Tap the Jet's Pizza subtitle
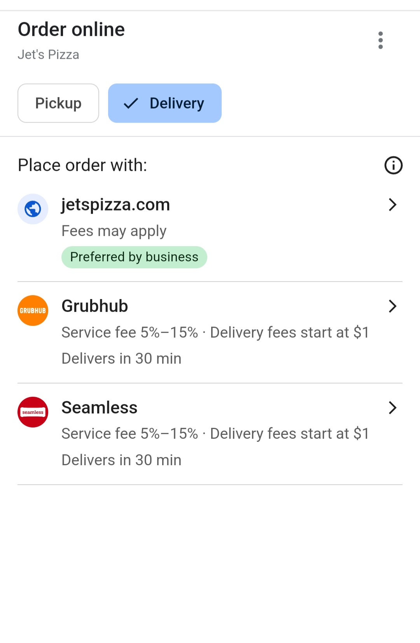 (49, 55)
